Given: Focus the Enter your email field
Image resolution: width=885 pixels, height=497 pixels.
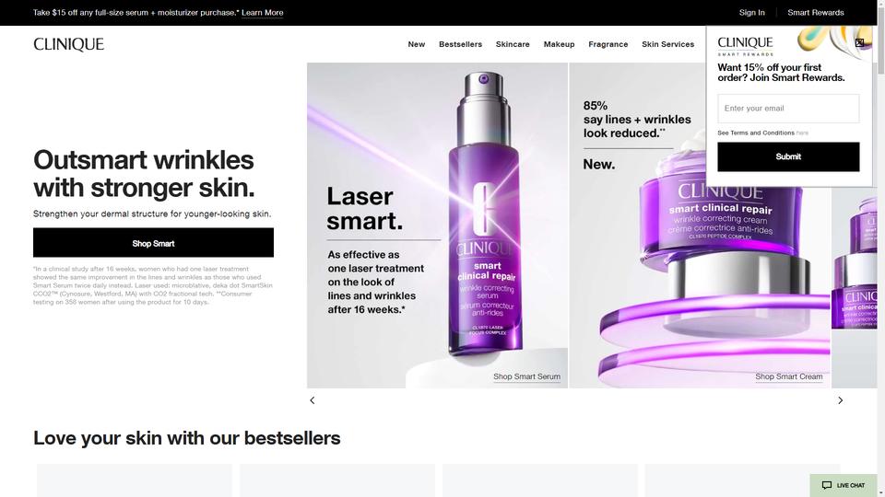Looking at the screenshot, I should [x=788, y=109].
